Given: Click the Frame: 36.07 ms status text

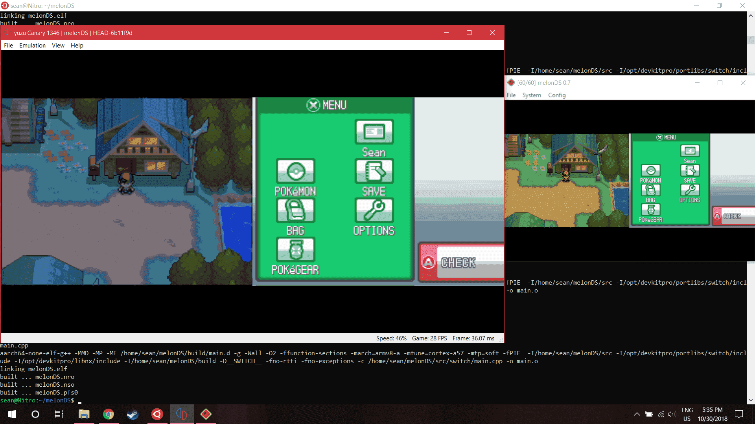Looking at the screenshot, I should point(473,338).
